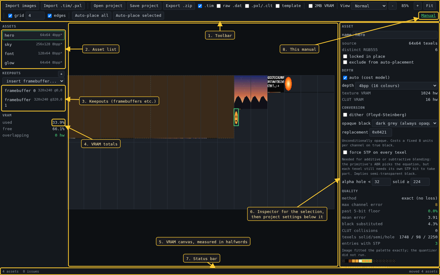The width and height of the screenshot is (440, 275).
Task: Click mean error 3.91 value
Action: 433,218
